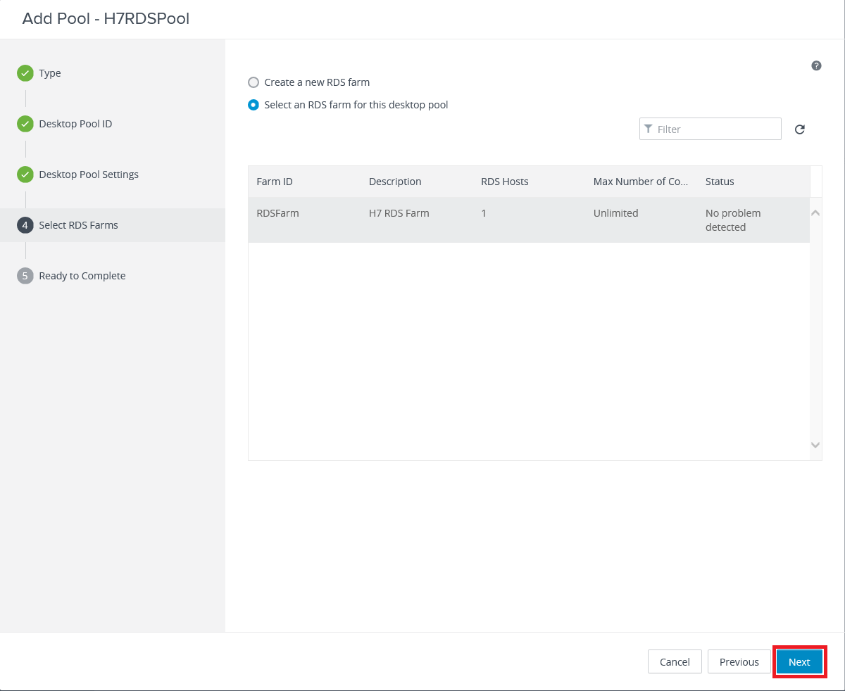
Task: Click step 4 number circle icon
Action: (25, 225)
